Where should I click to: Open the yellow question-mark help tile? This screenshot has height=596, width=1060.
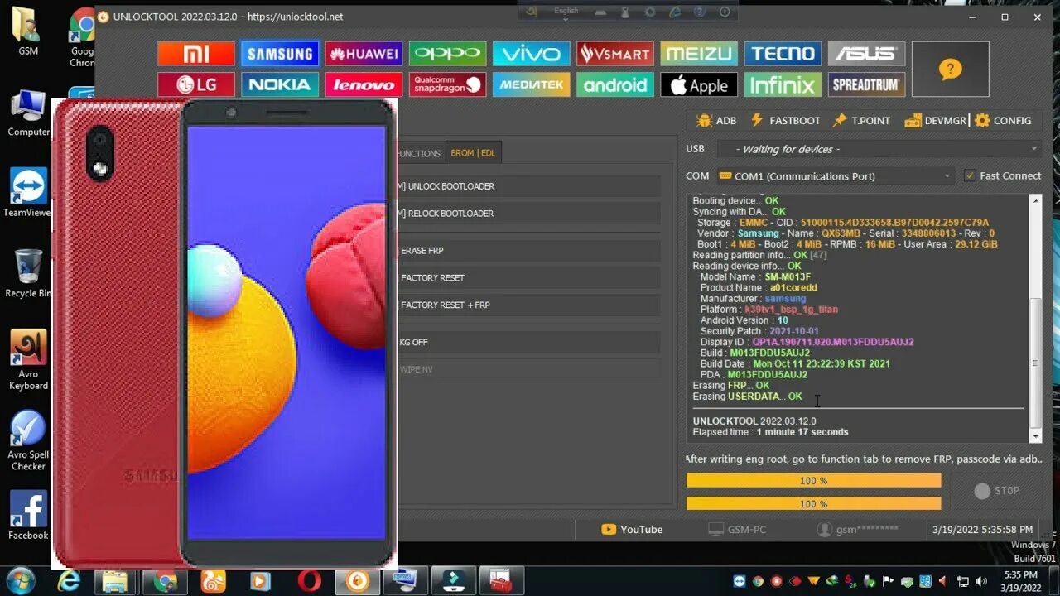click(951, 70)
